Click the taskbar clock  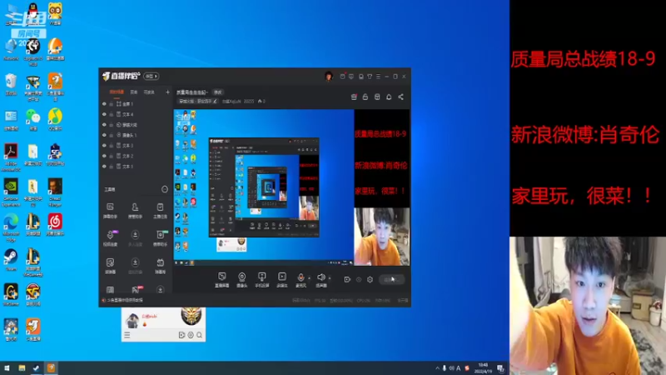[x=483, y=368]
